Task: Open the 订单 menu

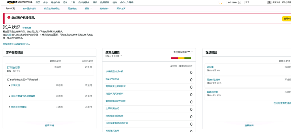Action: [66, 2]
